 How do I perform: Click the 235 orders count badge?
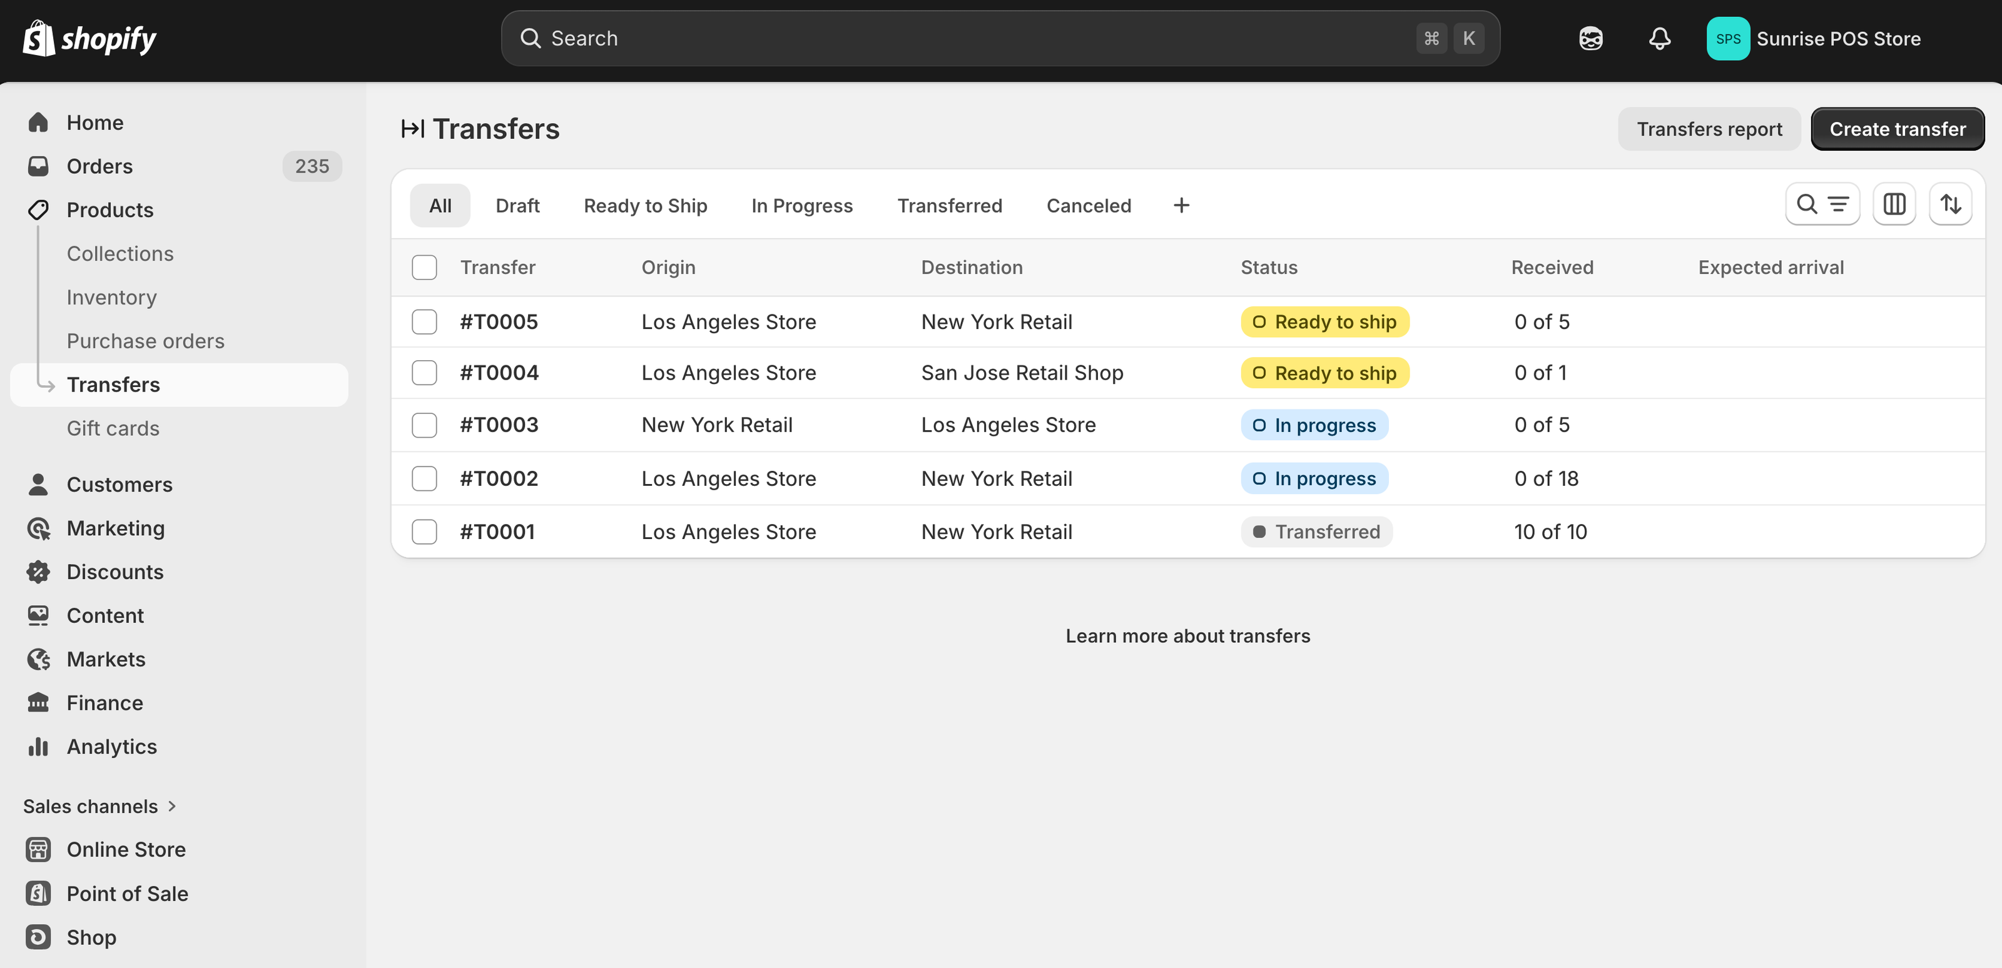(x=312, y=166)
